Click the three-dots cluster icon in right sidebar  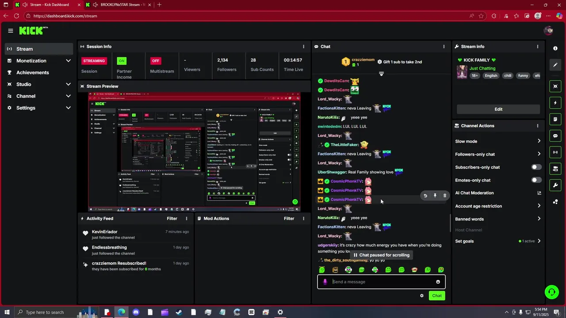(x=555, y=202)
